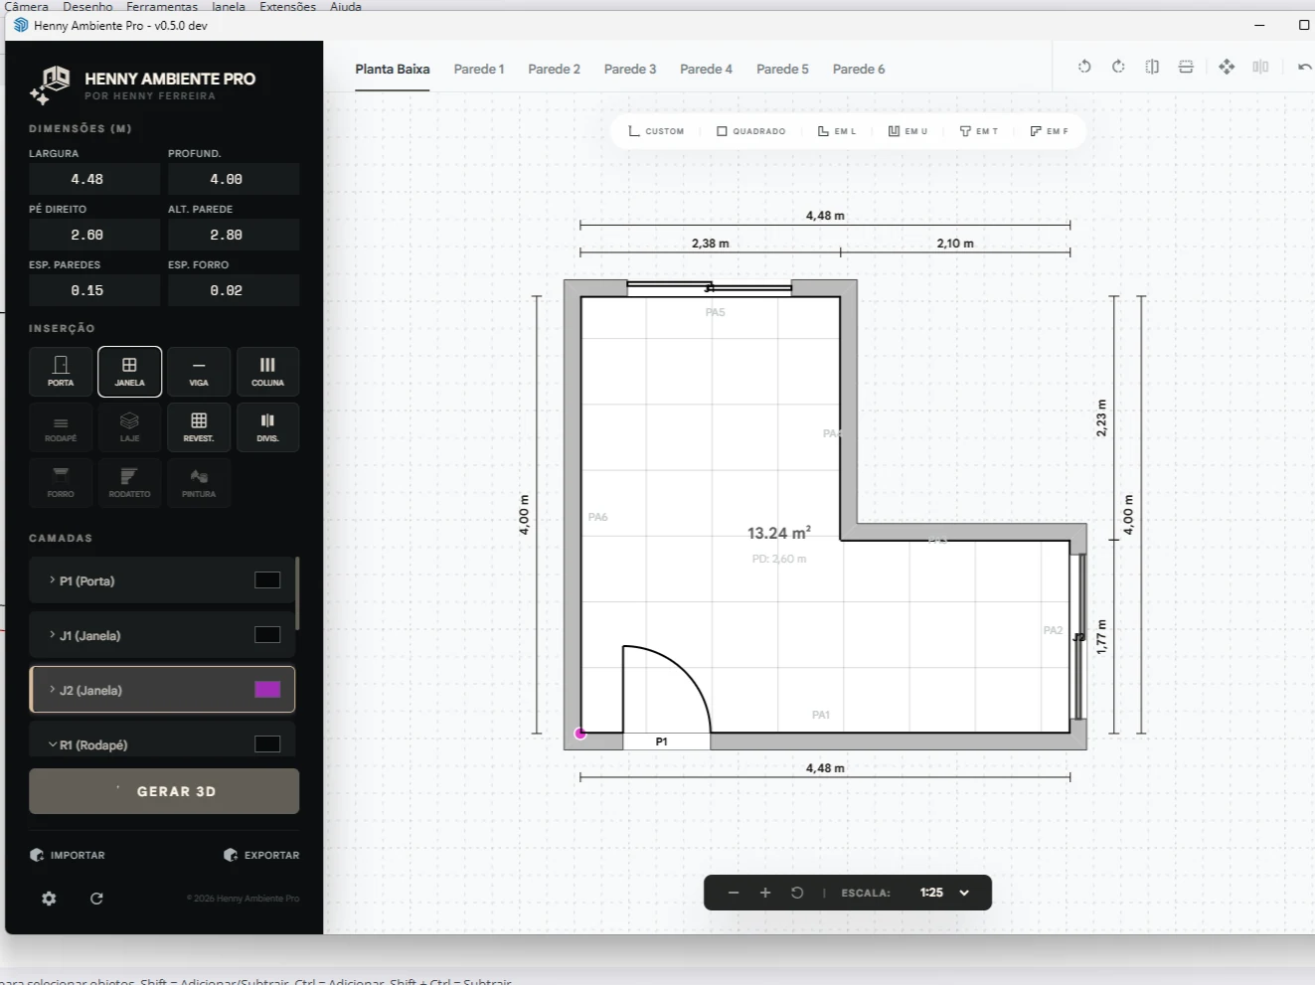Switch to Parede 6 tab
Image resolution: width=1315 pixels, height=986 pixels.
click(x=859, y=70)
